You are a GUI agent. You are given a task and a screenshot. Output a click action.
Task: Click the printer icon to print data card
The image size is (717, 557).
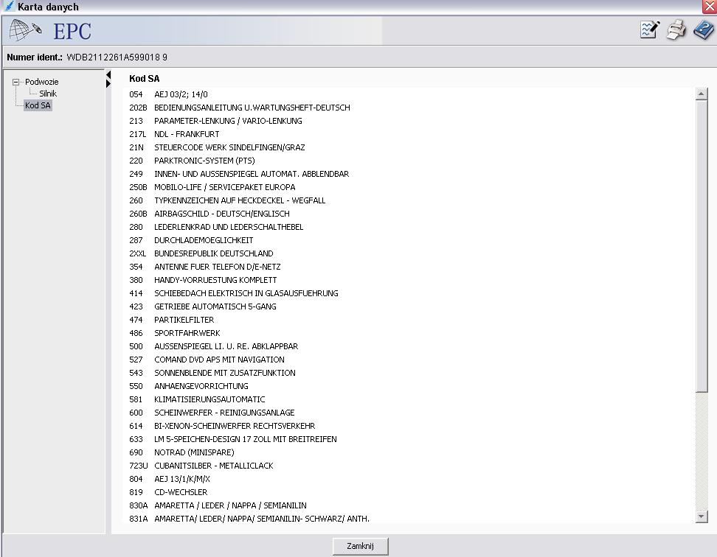click(676, 30)
